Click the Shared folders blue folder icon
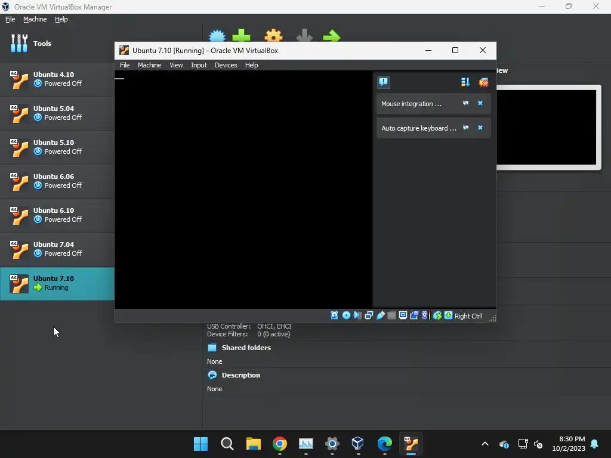The width and height of the screenshot is (611, 458). pyautogui.click(x=212, y=348)
